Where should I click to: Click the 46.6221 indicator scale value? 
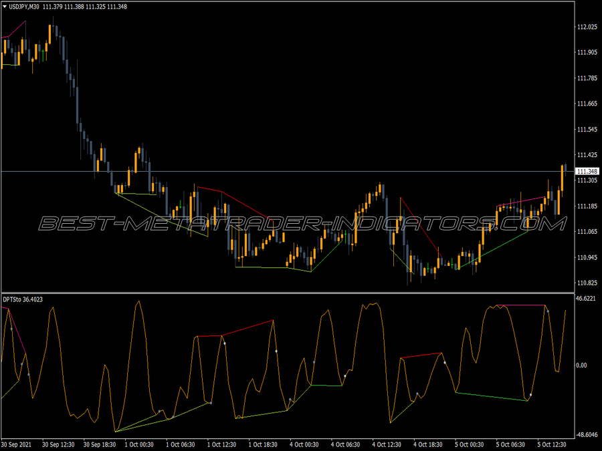(x=586, y=299)
